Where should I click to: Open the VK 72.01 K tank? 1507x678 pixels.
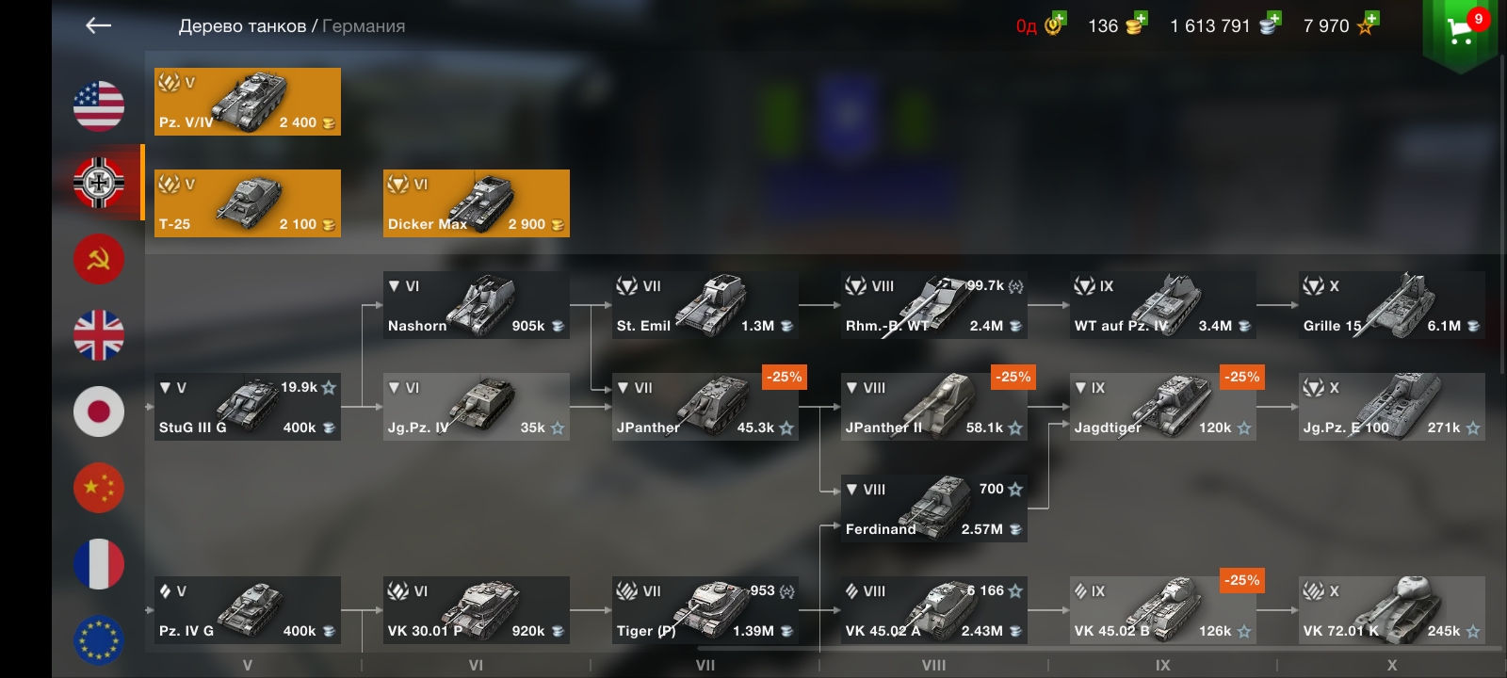(x=1392, y=610)
